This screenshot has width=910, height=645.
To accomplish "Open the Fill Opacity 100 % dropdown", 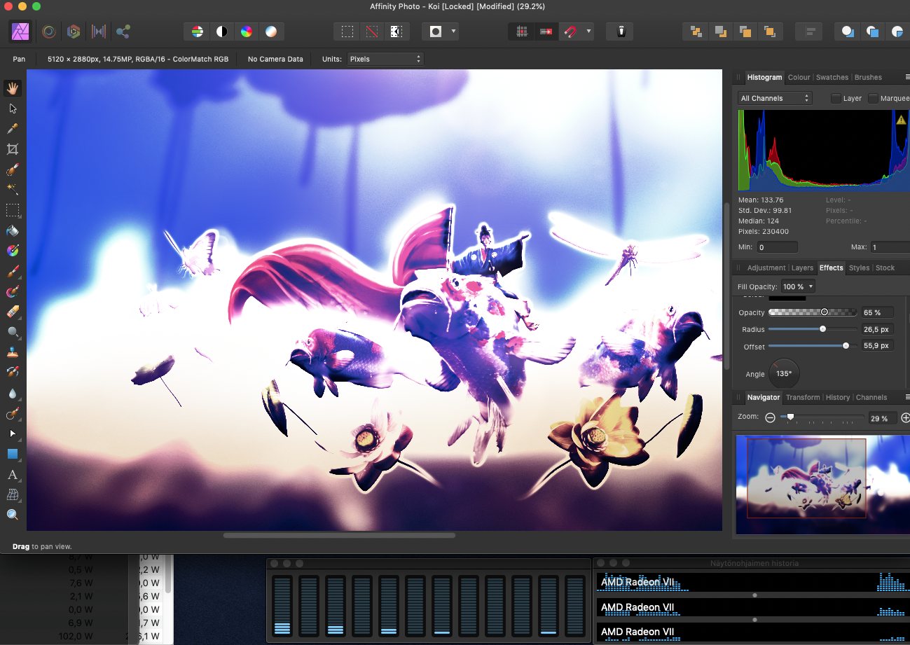I will pyautogui.click(x=798, y=286).
